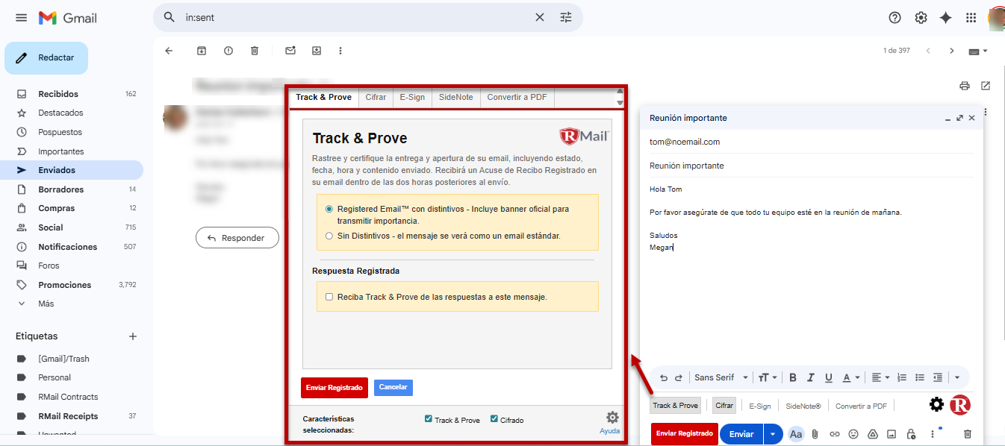
Task: Apply bold formatting in compose toolbar
Action: click(x=793, y=377)
